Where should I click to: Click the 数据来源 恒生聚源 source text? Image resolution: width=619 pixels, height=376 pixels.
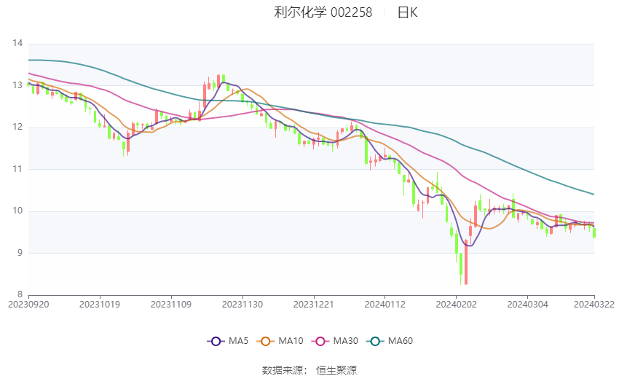point(309,370)
